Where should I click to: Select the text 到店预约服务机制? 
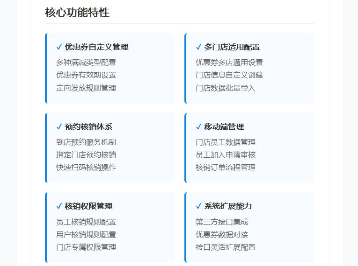pos(86,142)
